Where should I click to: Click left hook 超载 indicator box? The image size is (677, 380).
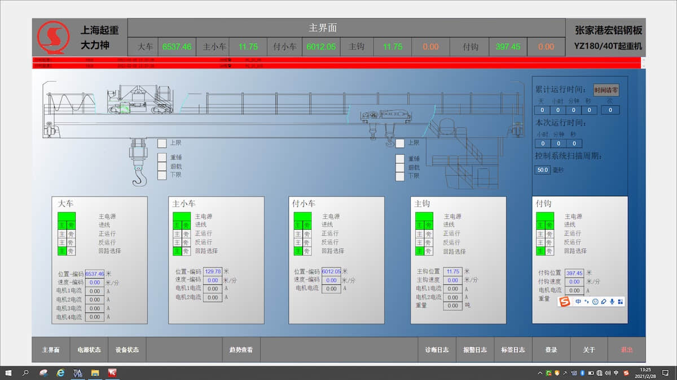click(162, 167)
